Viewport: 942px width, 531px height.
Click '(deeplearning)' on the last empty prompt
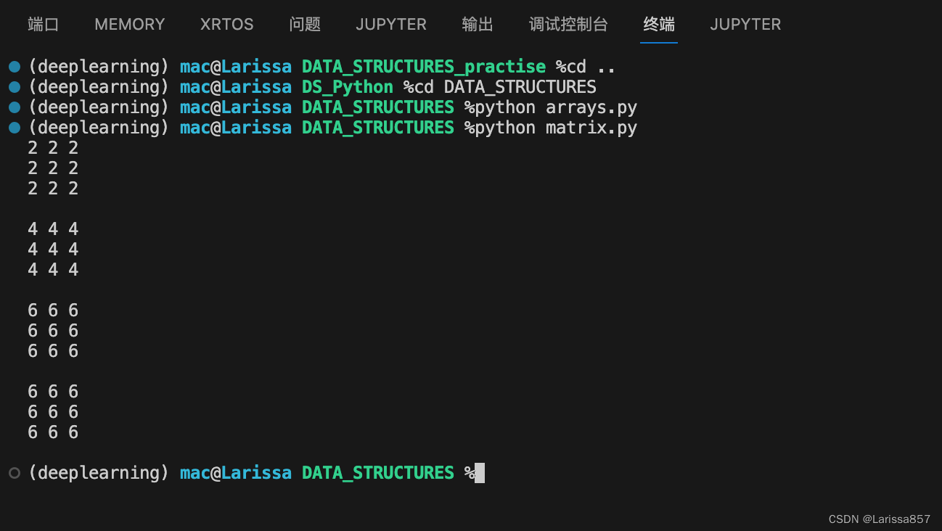tap(98, 473)
